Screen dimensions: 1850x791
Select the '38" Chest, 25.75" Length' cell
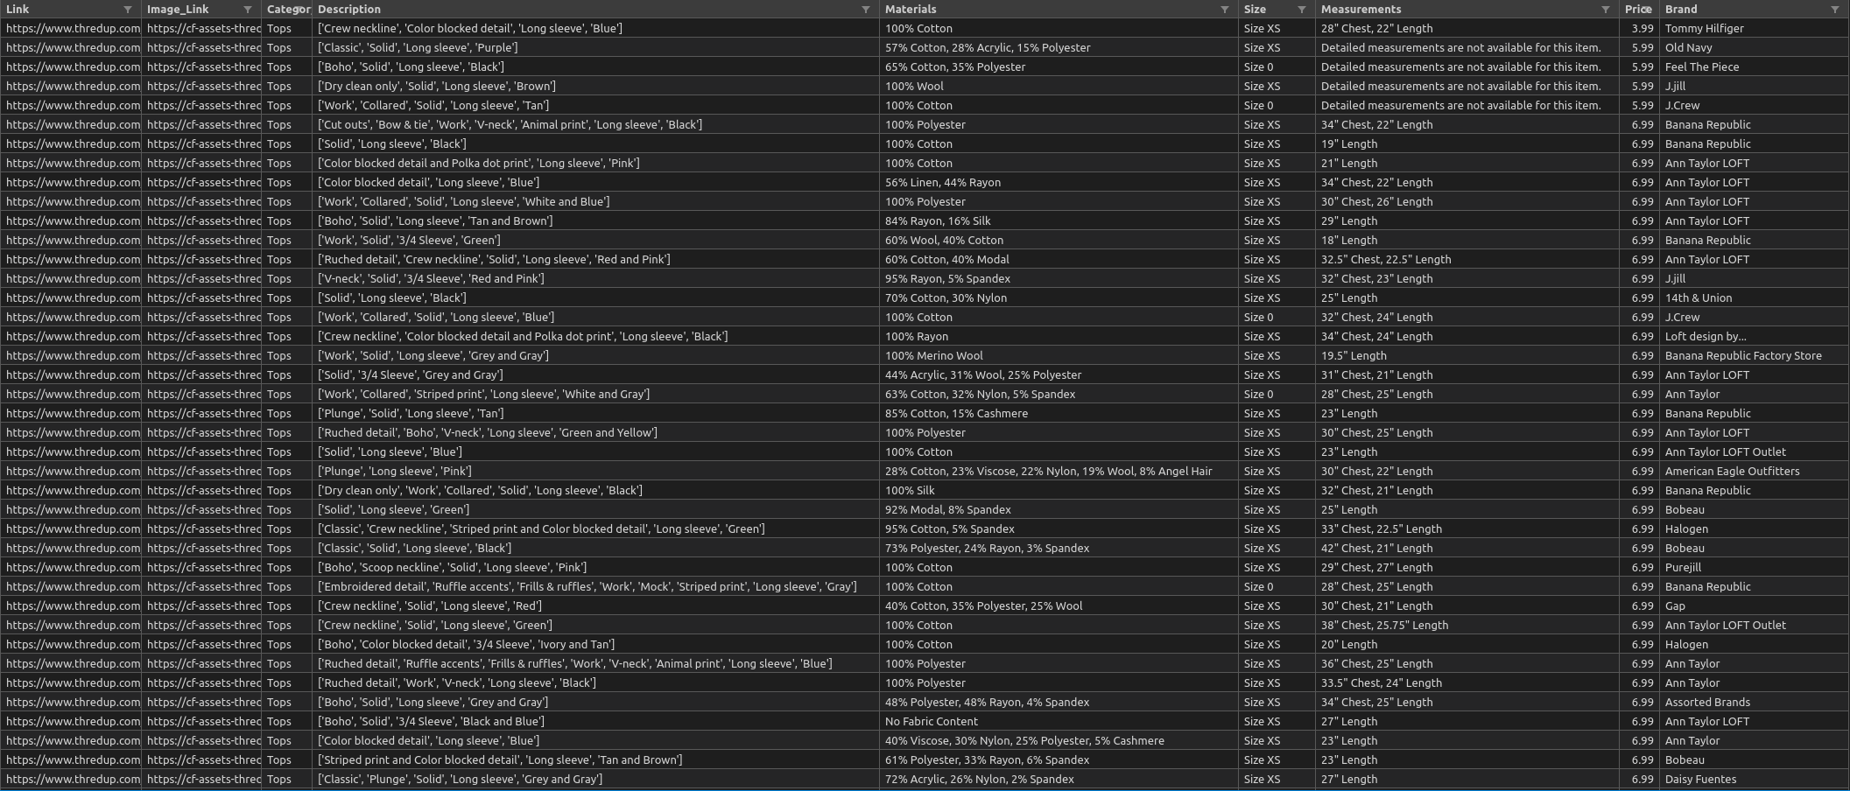(1467, 626)
